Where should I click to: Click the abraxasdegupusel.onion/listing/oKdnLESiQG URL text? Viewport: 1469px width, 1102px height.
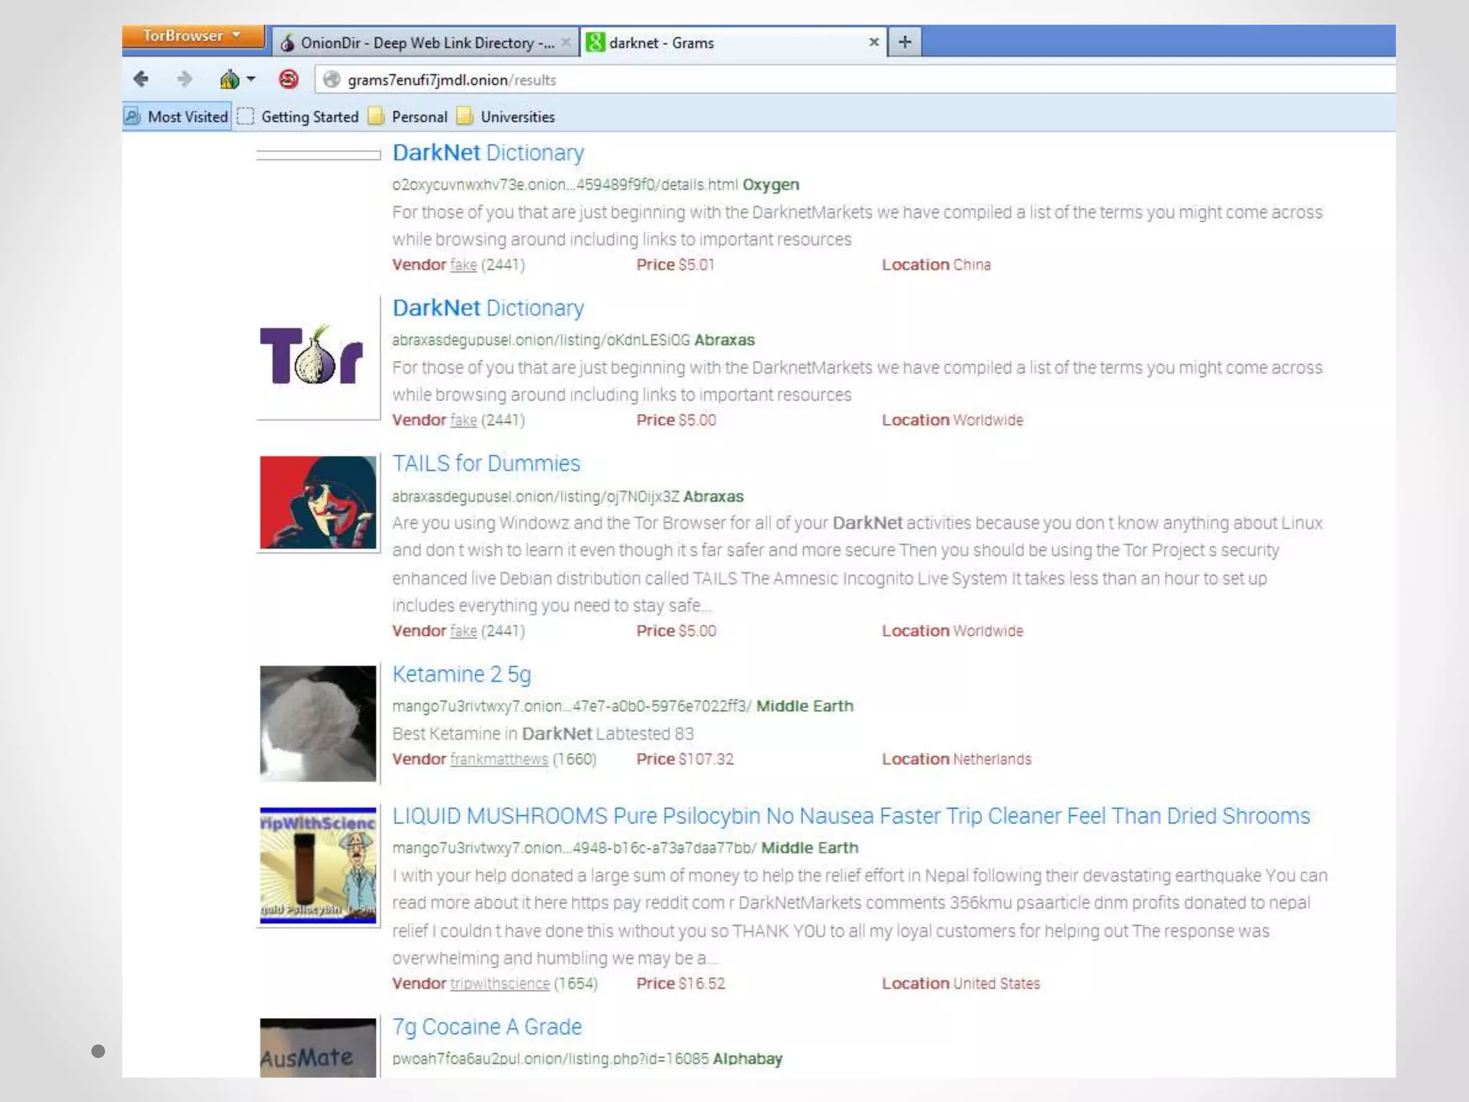click(x=541, y=340)
